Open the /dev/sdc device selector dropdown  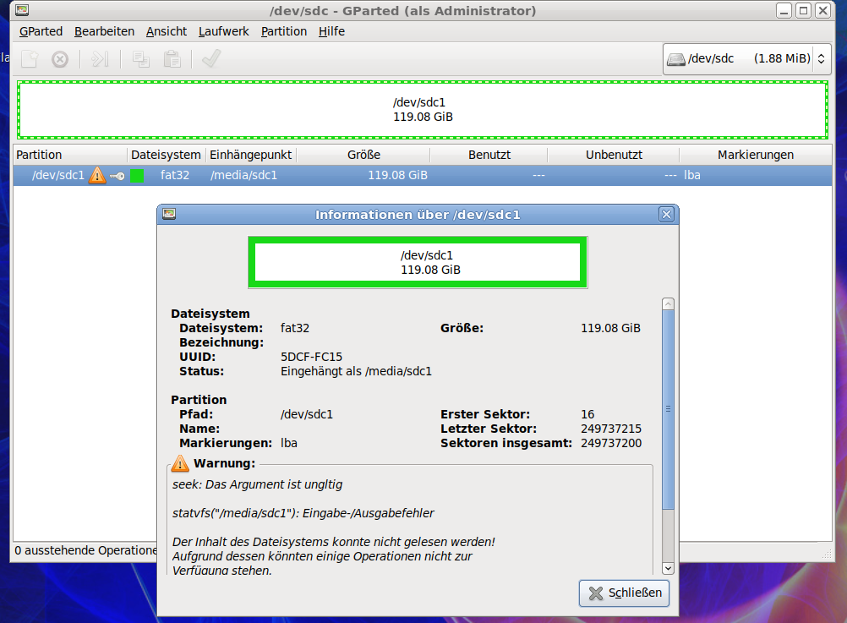tap(746, 59)
